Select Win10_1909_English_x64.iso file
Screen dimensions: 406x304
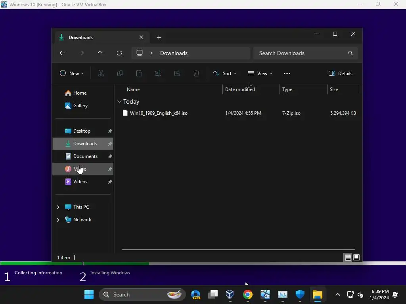[x=159, y=113]
